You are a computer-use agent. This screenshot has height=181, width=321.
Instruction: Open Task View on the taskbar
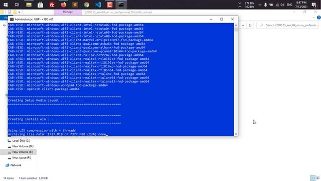click(17, 5)
